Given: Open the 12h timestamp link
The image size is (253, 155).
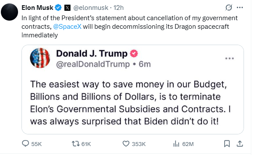Looking at the screenshot, I should pos(119,8).
